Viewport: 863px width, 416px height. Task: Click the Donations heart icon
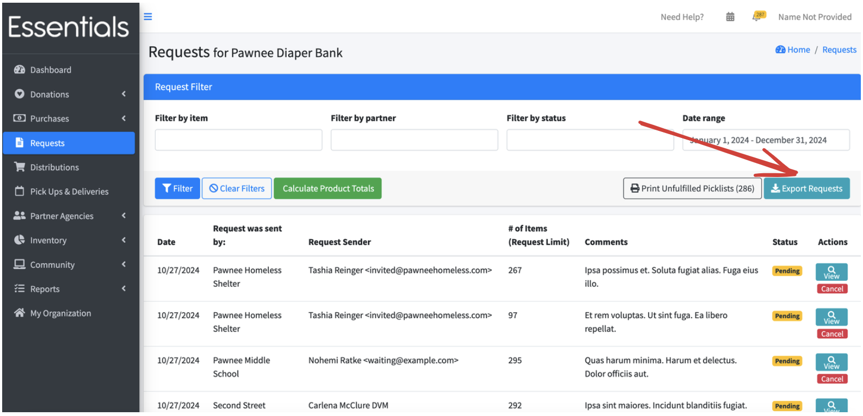click(x=20, y=94)
